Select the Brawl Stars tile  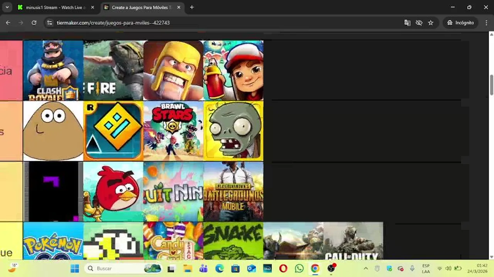[173, 131]
